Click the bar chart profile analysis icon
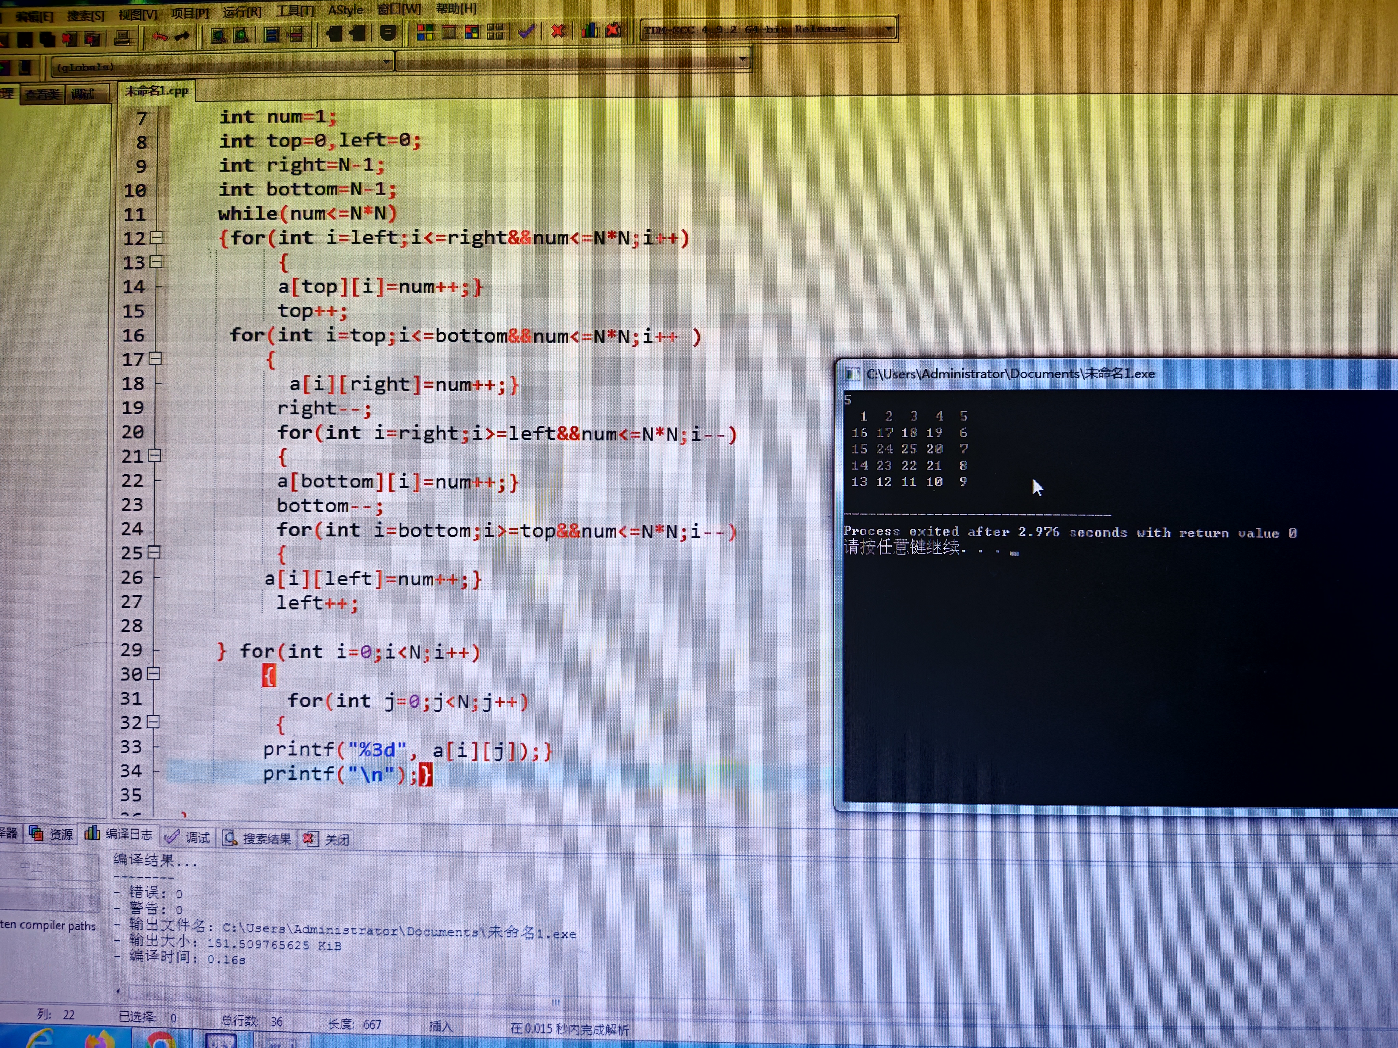The height and width of the screenshot is (1048, 1398). [x=589, y=30]
